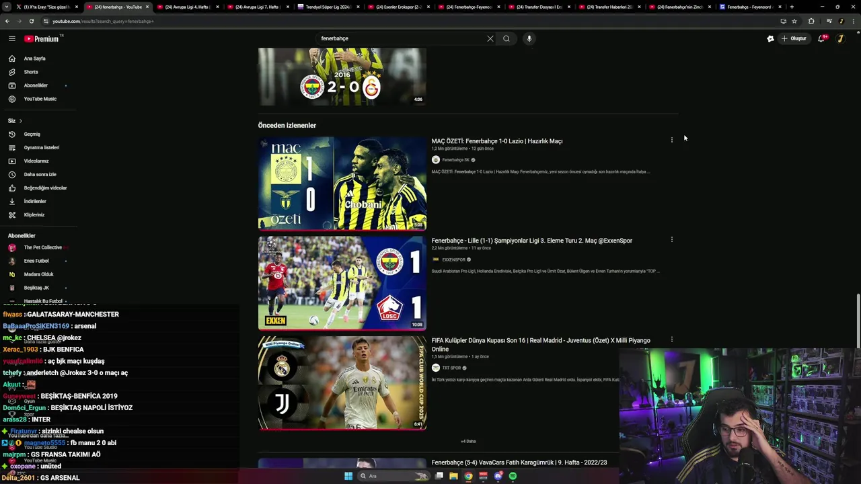Open Shorts from the sidebar
Viewport: 861px width, 484px height.
(31, 72)
